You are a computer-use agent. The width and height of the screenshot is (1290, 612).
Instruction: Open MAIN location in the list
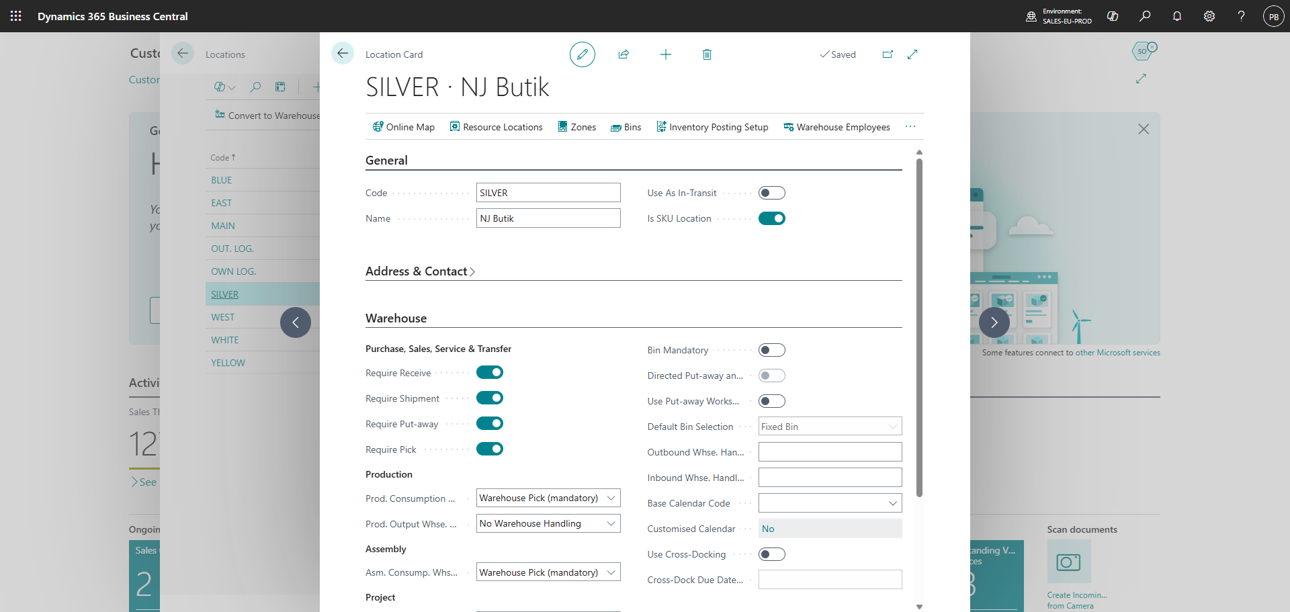223,226
